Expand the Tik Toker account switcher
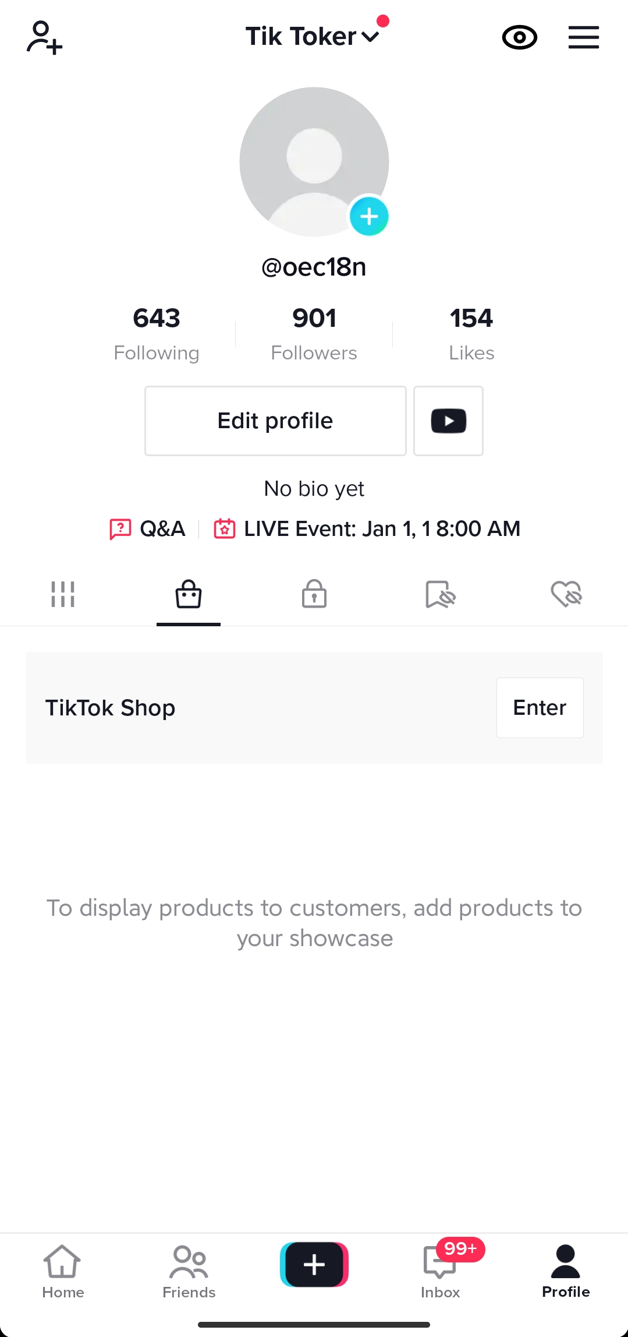Viewport: 628px width, 1337px height. pos(313,37)
